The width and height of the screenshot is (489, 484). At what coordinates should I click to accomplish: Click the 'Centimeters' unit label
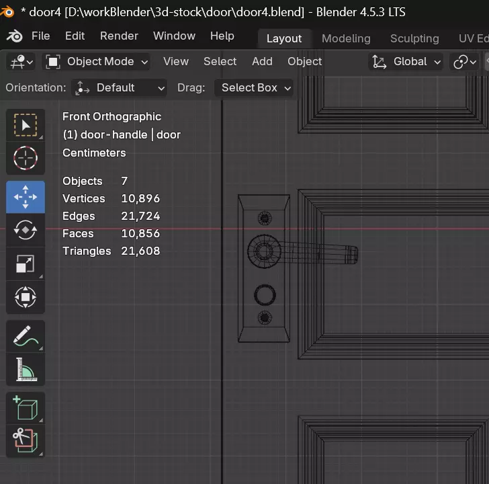[x=94, y=153]
